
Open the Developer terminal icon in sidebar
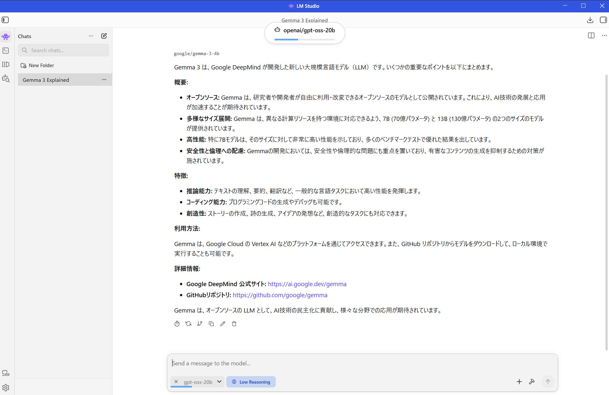(6, 51)
